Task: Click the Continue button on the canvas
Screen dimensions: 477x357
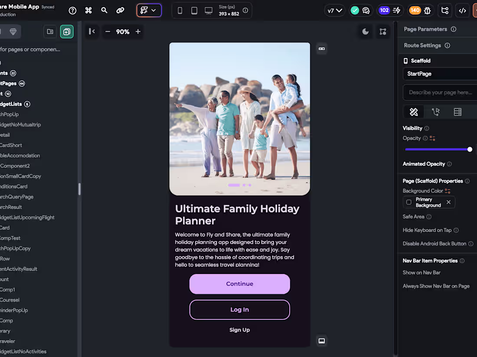Action: tap(239, 284)
